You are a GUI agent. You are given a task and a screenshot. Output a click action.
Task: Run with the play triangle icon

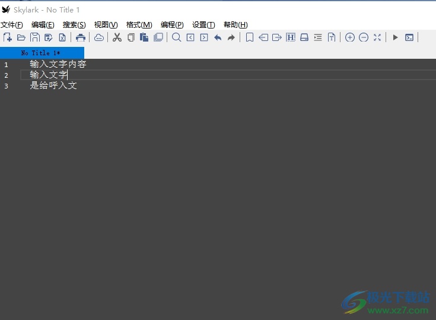tap(395, 37)
